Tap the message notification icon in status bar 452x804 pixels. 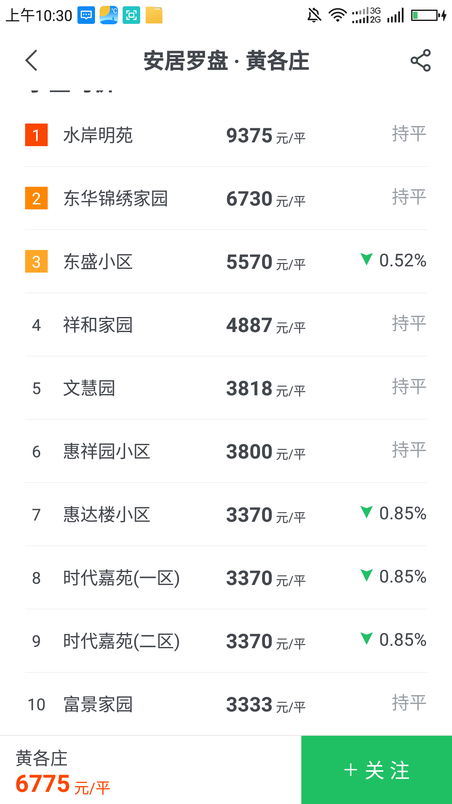pos(86,15)
